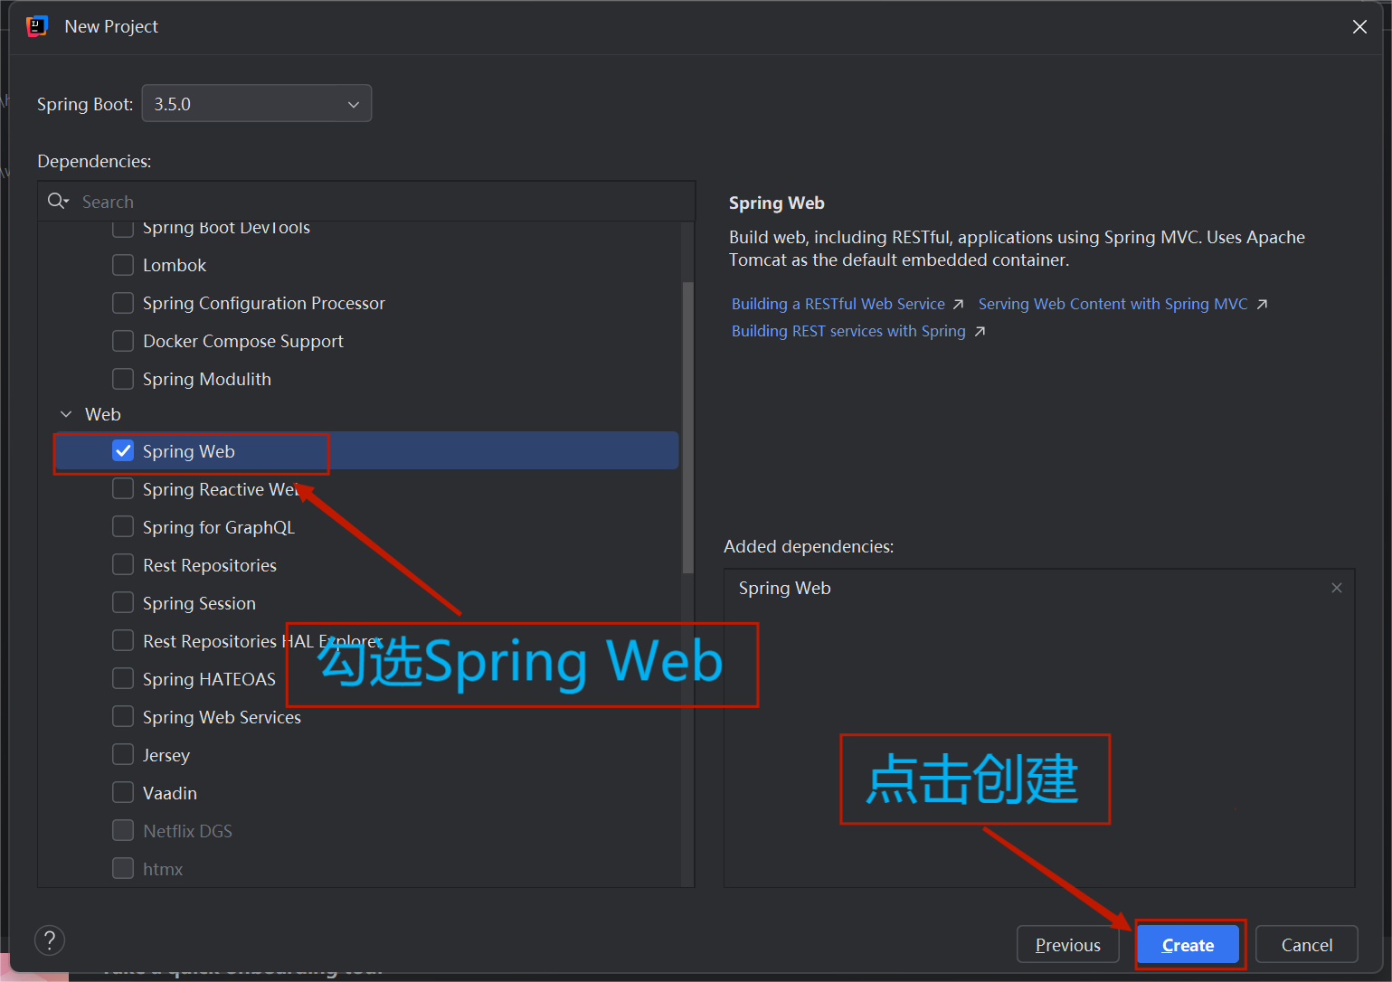Tick the Spring for GraphQL checkbox

tap(123, 527)
